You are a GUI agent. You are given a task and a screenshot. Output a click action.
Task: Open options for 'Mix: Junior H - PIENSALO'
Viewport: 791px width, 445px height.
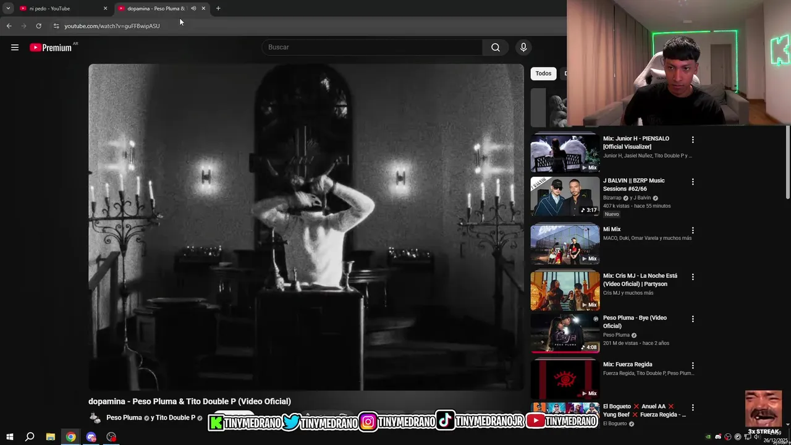693,140
